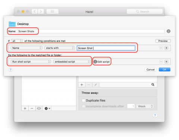Open the Week time-unit dropdown
This screenshot has height=140, width=179.
coord(145,106)
